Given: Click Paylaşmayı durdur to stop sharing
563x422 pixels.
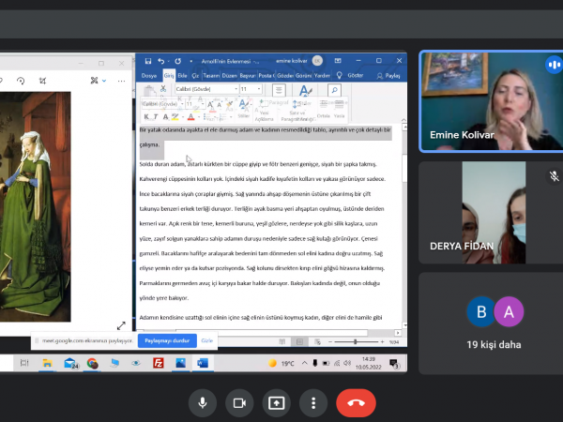Looking at the screenshot, I should [167, 341].
